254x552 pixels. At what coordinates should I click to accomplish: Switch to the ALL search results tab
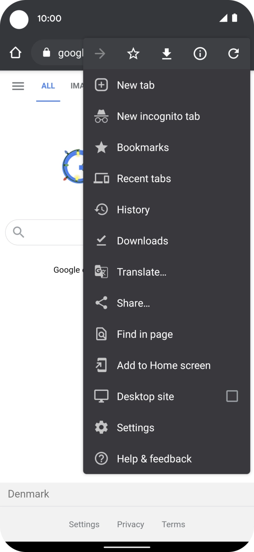pos(48,86)
